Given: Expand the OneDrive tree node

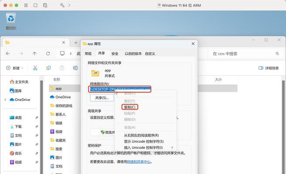Looking at the screenshot, I should point(5,100).
